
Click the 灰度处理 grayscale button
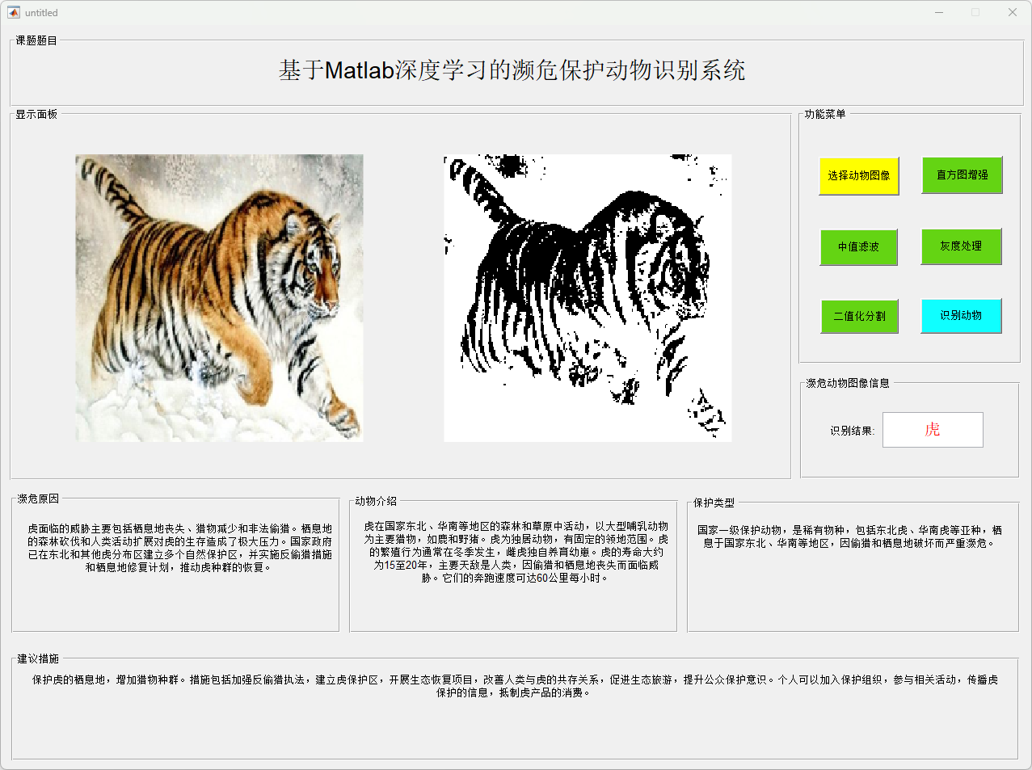[x=962, y=246]
